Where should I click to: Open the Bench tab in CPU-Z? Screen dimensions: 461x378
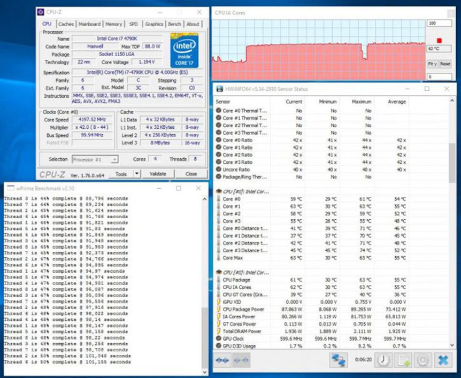(174, 24)
